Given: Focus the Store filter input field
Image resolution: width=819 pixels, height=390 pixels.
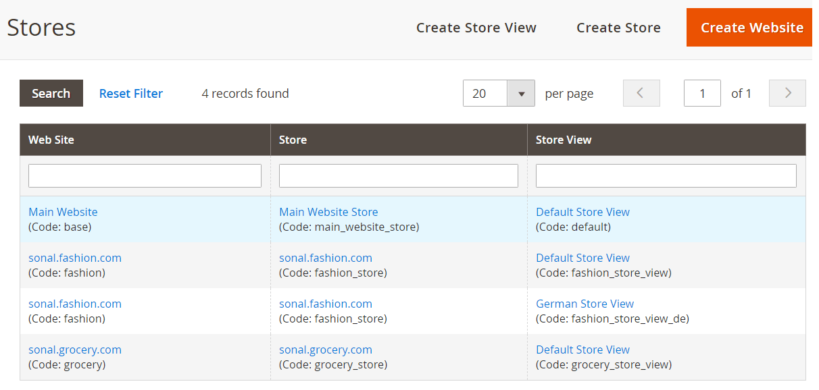Looking at the screenshot, I should 399,175.
